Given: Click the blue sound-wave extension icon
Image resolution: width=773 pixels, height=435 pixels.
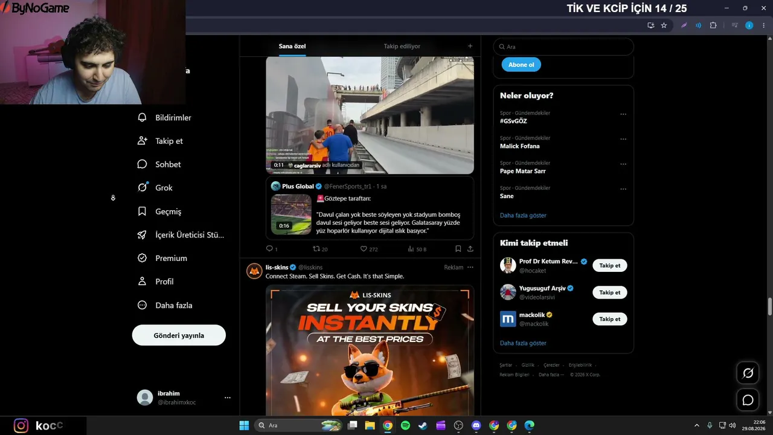Looking at the screenshot, I should point(699,25).
